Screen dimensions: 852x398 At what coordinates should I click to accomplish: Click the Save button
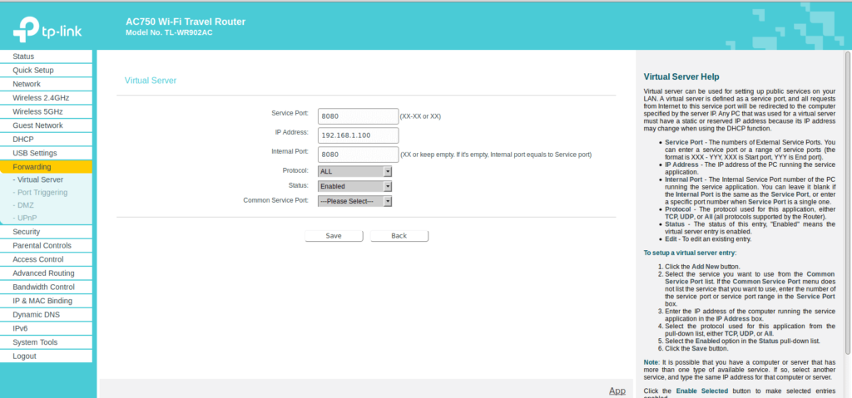[334, 236]
